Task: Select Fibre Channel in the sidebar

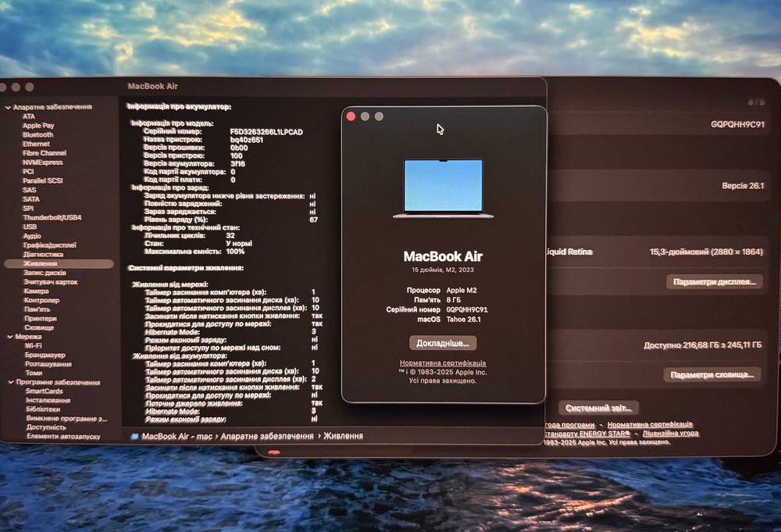Action: [45, 153]
